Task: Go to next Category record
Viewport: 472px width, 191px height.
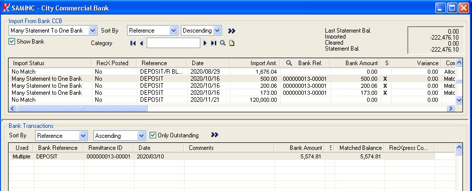Action: [205, 43]
